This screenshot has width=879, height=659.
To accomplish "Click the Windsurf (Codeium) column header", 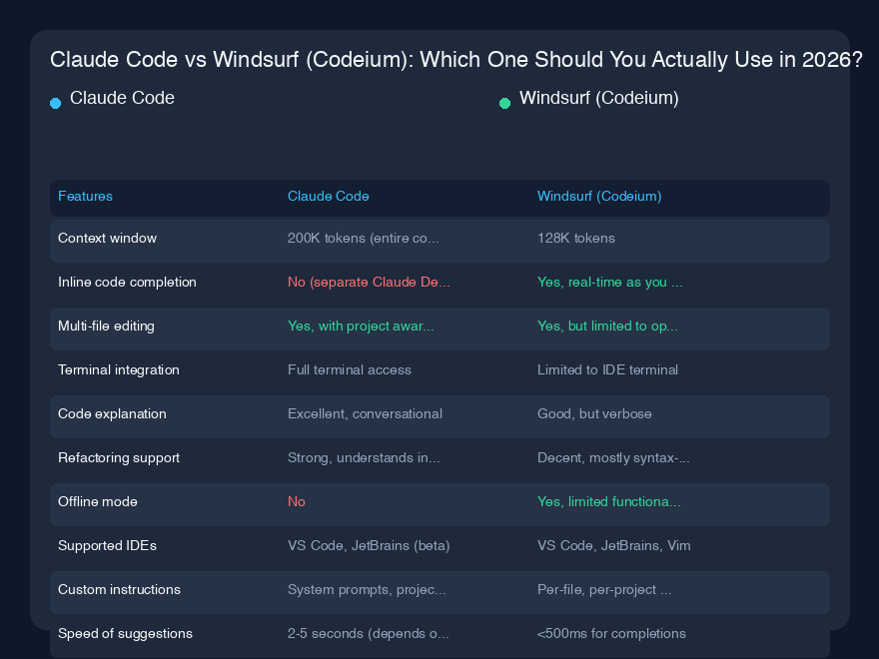I will point(599,196).
